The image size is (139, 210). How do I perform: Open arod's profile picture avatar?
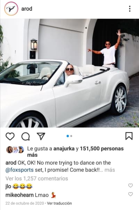click(x=11, y=9)
